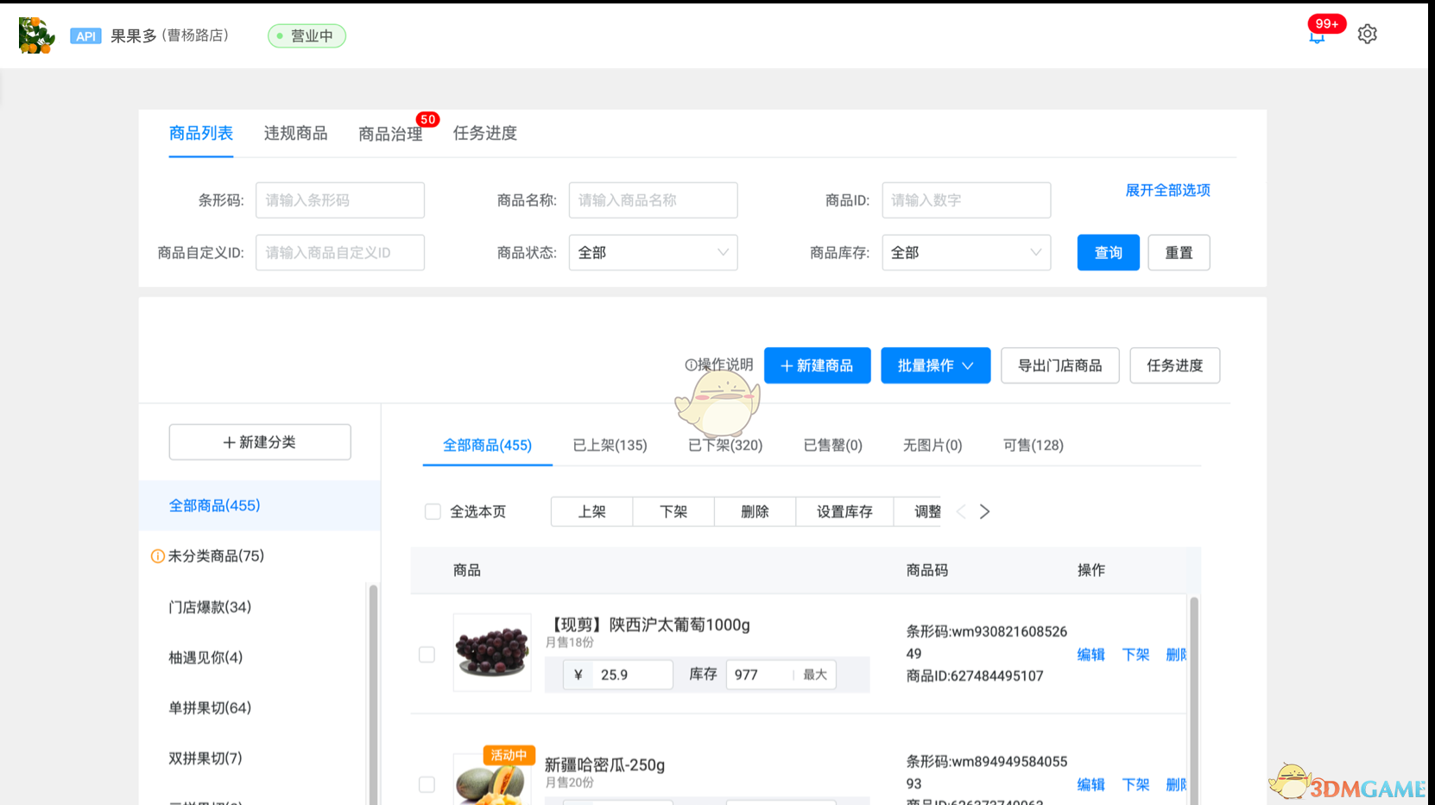Click the info icon beside 未分类商品(75)

tap(157, 556)
